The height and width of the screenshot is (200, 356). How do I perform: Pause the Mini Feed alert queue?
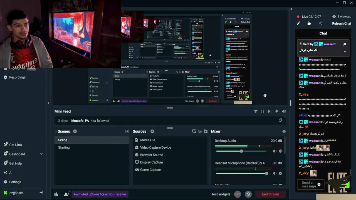pos(263,111)
